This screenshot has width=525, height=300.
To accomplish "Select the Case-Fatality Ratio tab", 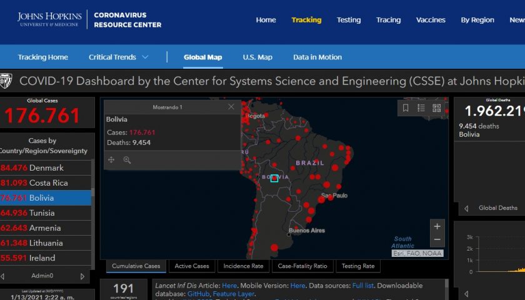I will 302,266.
